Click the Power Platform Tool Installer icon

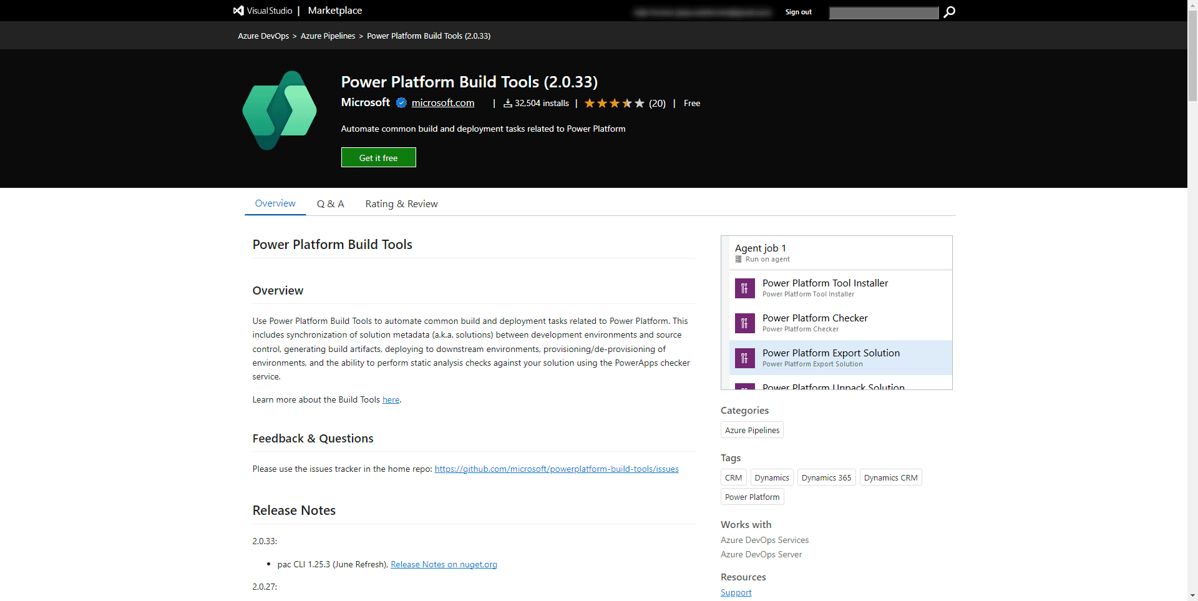745,288
